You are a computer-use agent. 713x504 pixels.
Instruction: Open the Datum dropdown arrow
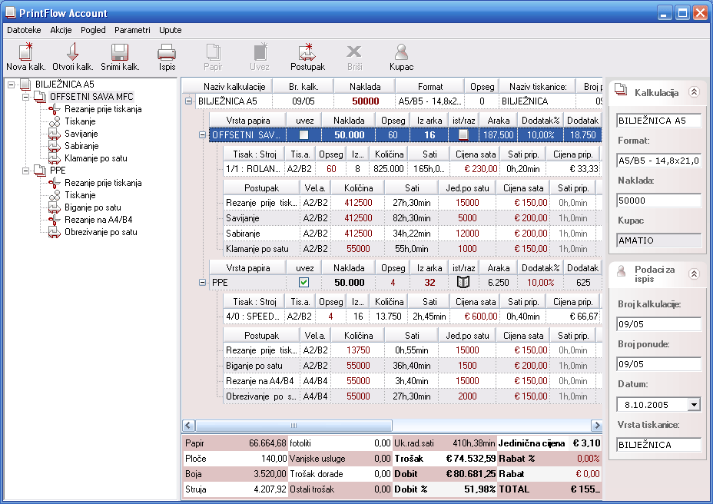[x=694, y=404]
